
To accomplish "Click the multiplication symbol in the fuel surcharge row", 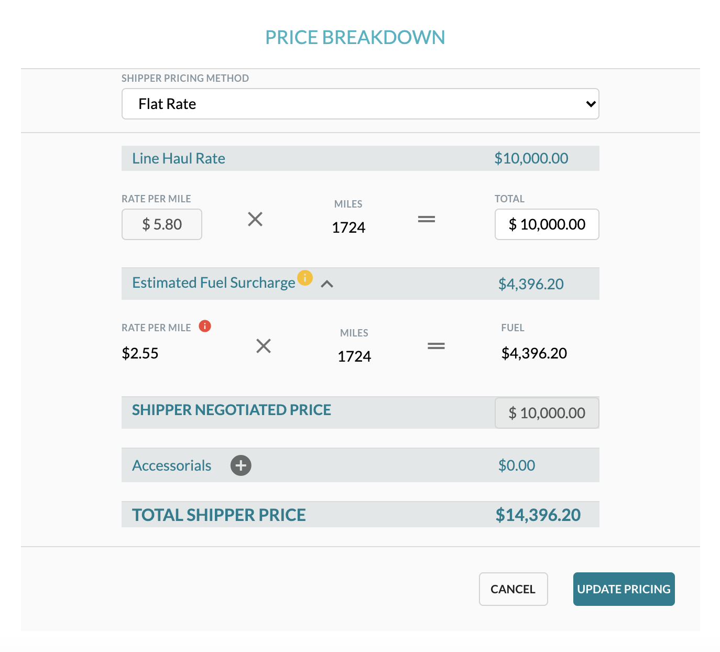I will 263,346.
